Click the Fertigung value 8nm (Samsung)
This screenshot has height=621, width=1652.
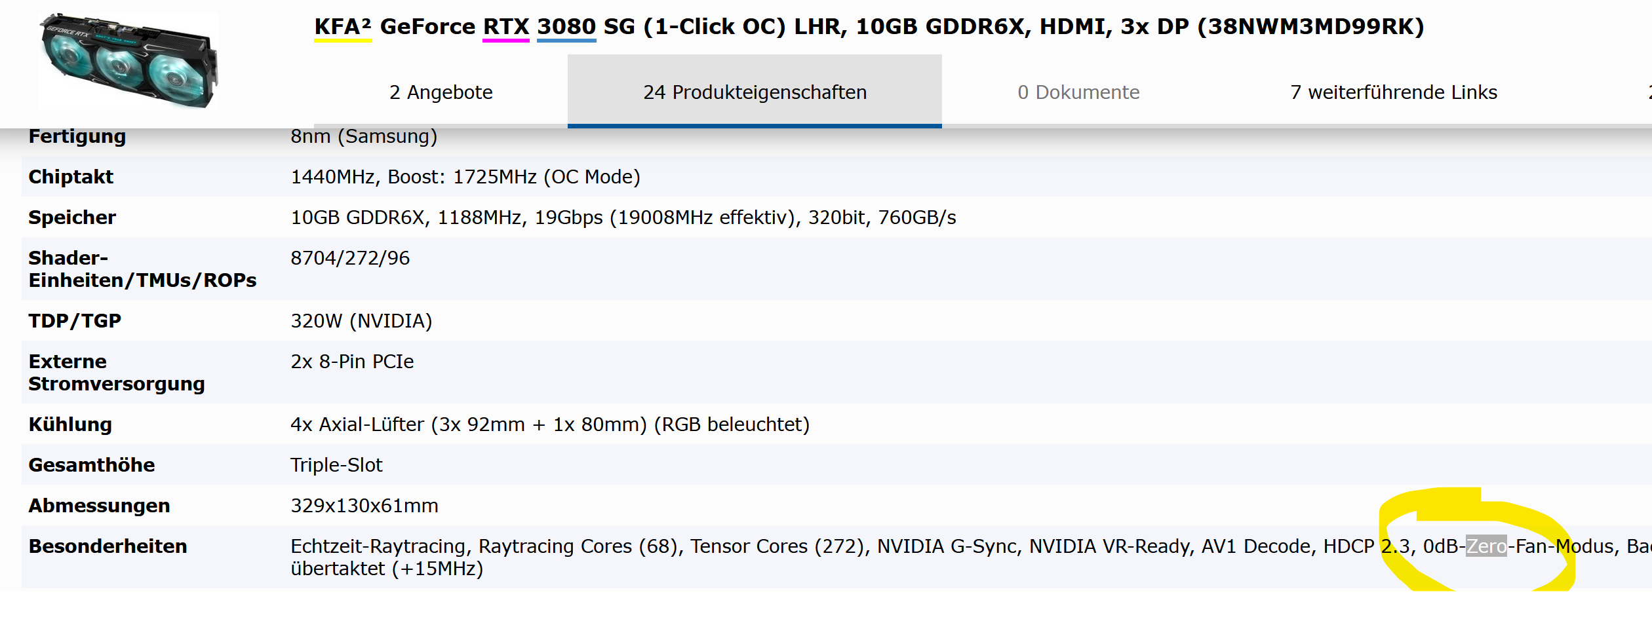364,136
